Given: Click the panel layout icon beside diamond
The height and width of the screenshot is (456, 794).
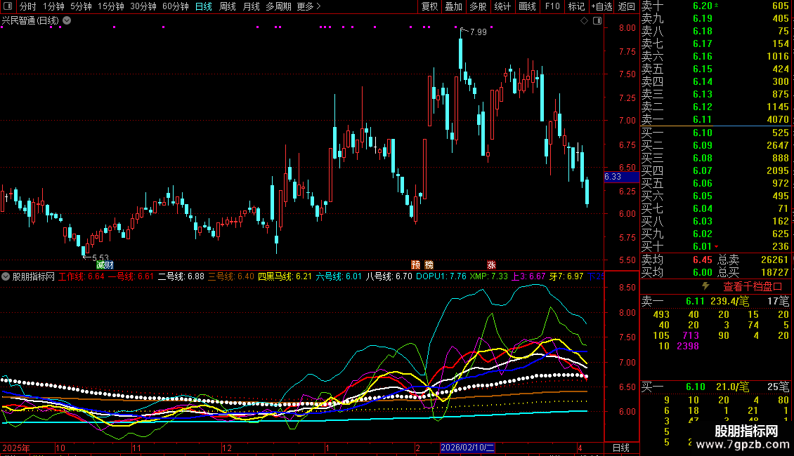Looking at the screenshot, I should (x=596, y=21).
